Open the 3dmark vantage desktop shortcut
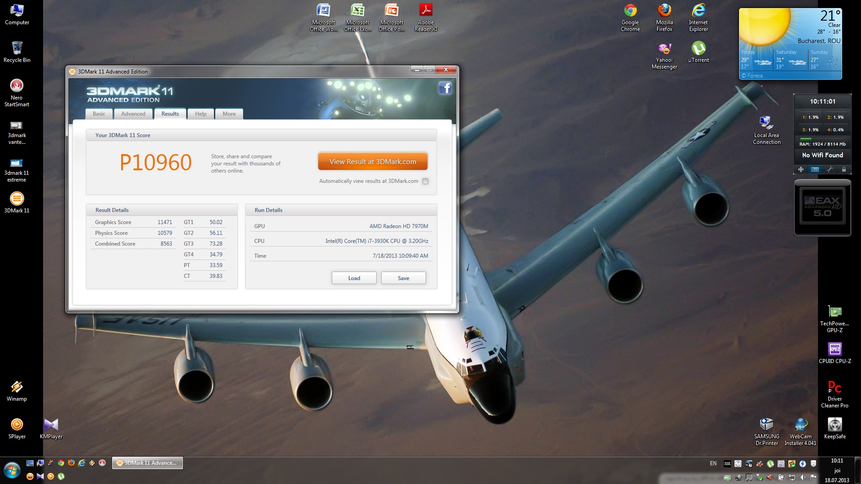The width and height of the screenshot is (861, 484). (x=17, y=132)
